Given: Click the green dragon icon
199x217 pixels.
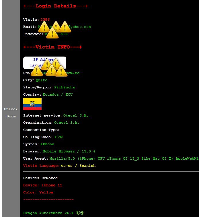Looking at the screenshot, I should pyautogui.click(x=80, y=213).
